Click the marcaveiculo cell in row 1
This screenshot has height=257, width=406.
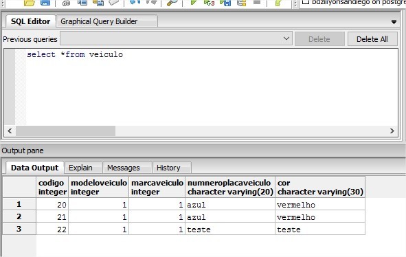(157, 204)
